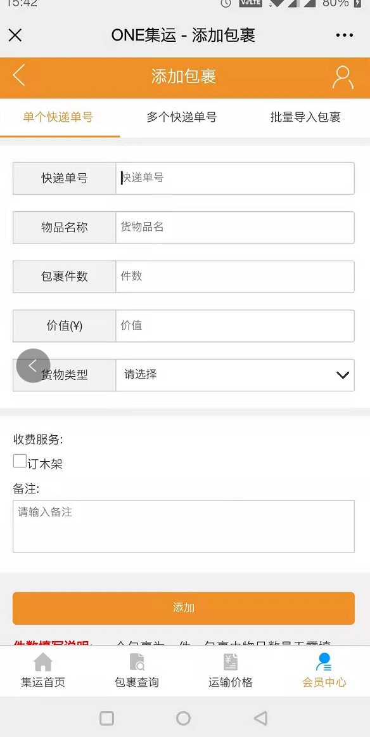Select the 单个快递单号 tab
Viewport: 370px width, 737px height.
[58, 117]
